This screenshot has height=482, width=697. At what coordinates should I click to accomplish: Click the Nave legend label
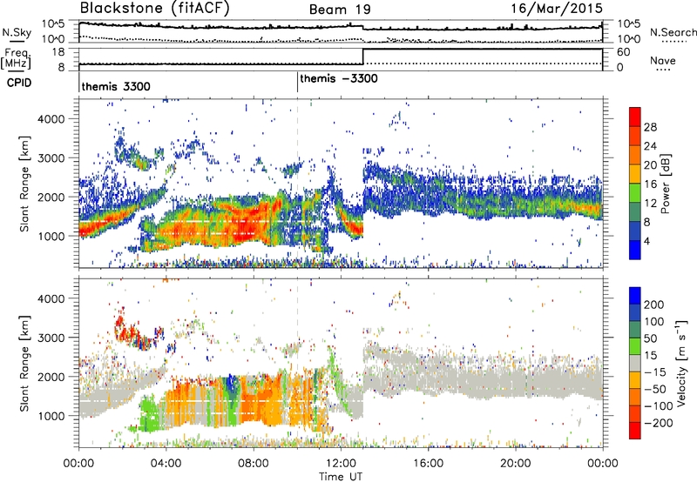tap(663, 60)
